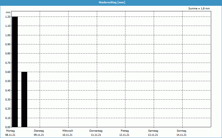Select the 11.11.21 date label

96,135
